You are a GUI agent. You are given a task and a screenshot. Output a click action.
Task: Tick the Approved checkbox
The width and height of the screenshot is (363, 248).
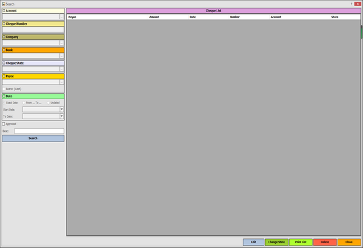click(x=4, y=124)
